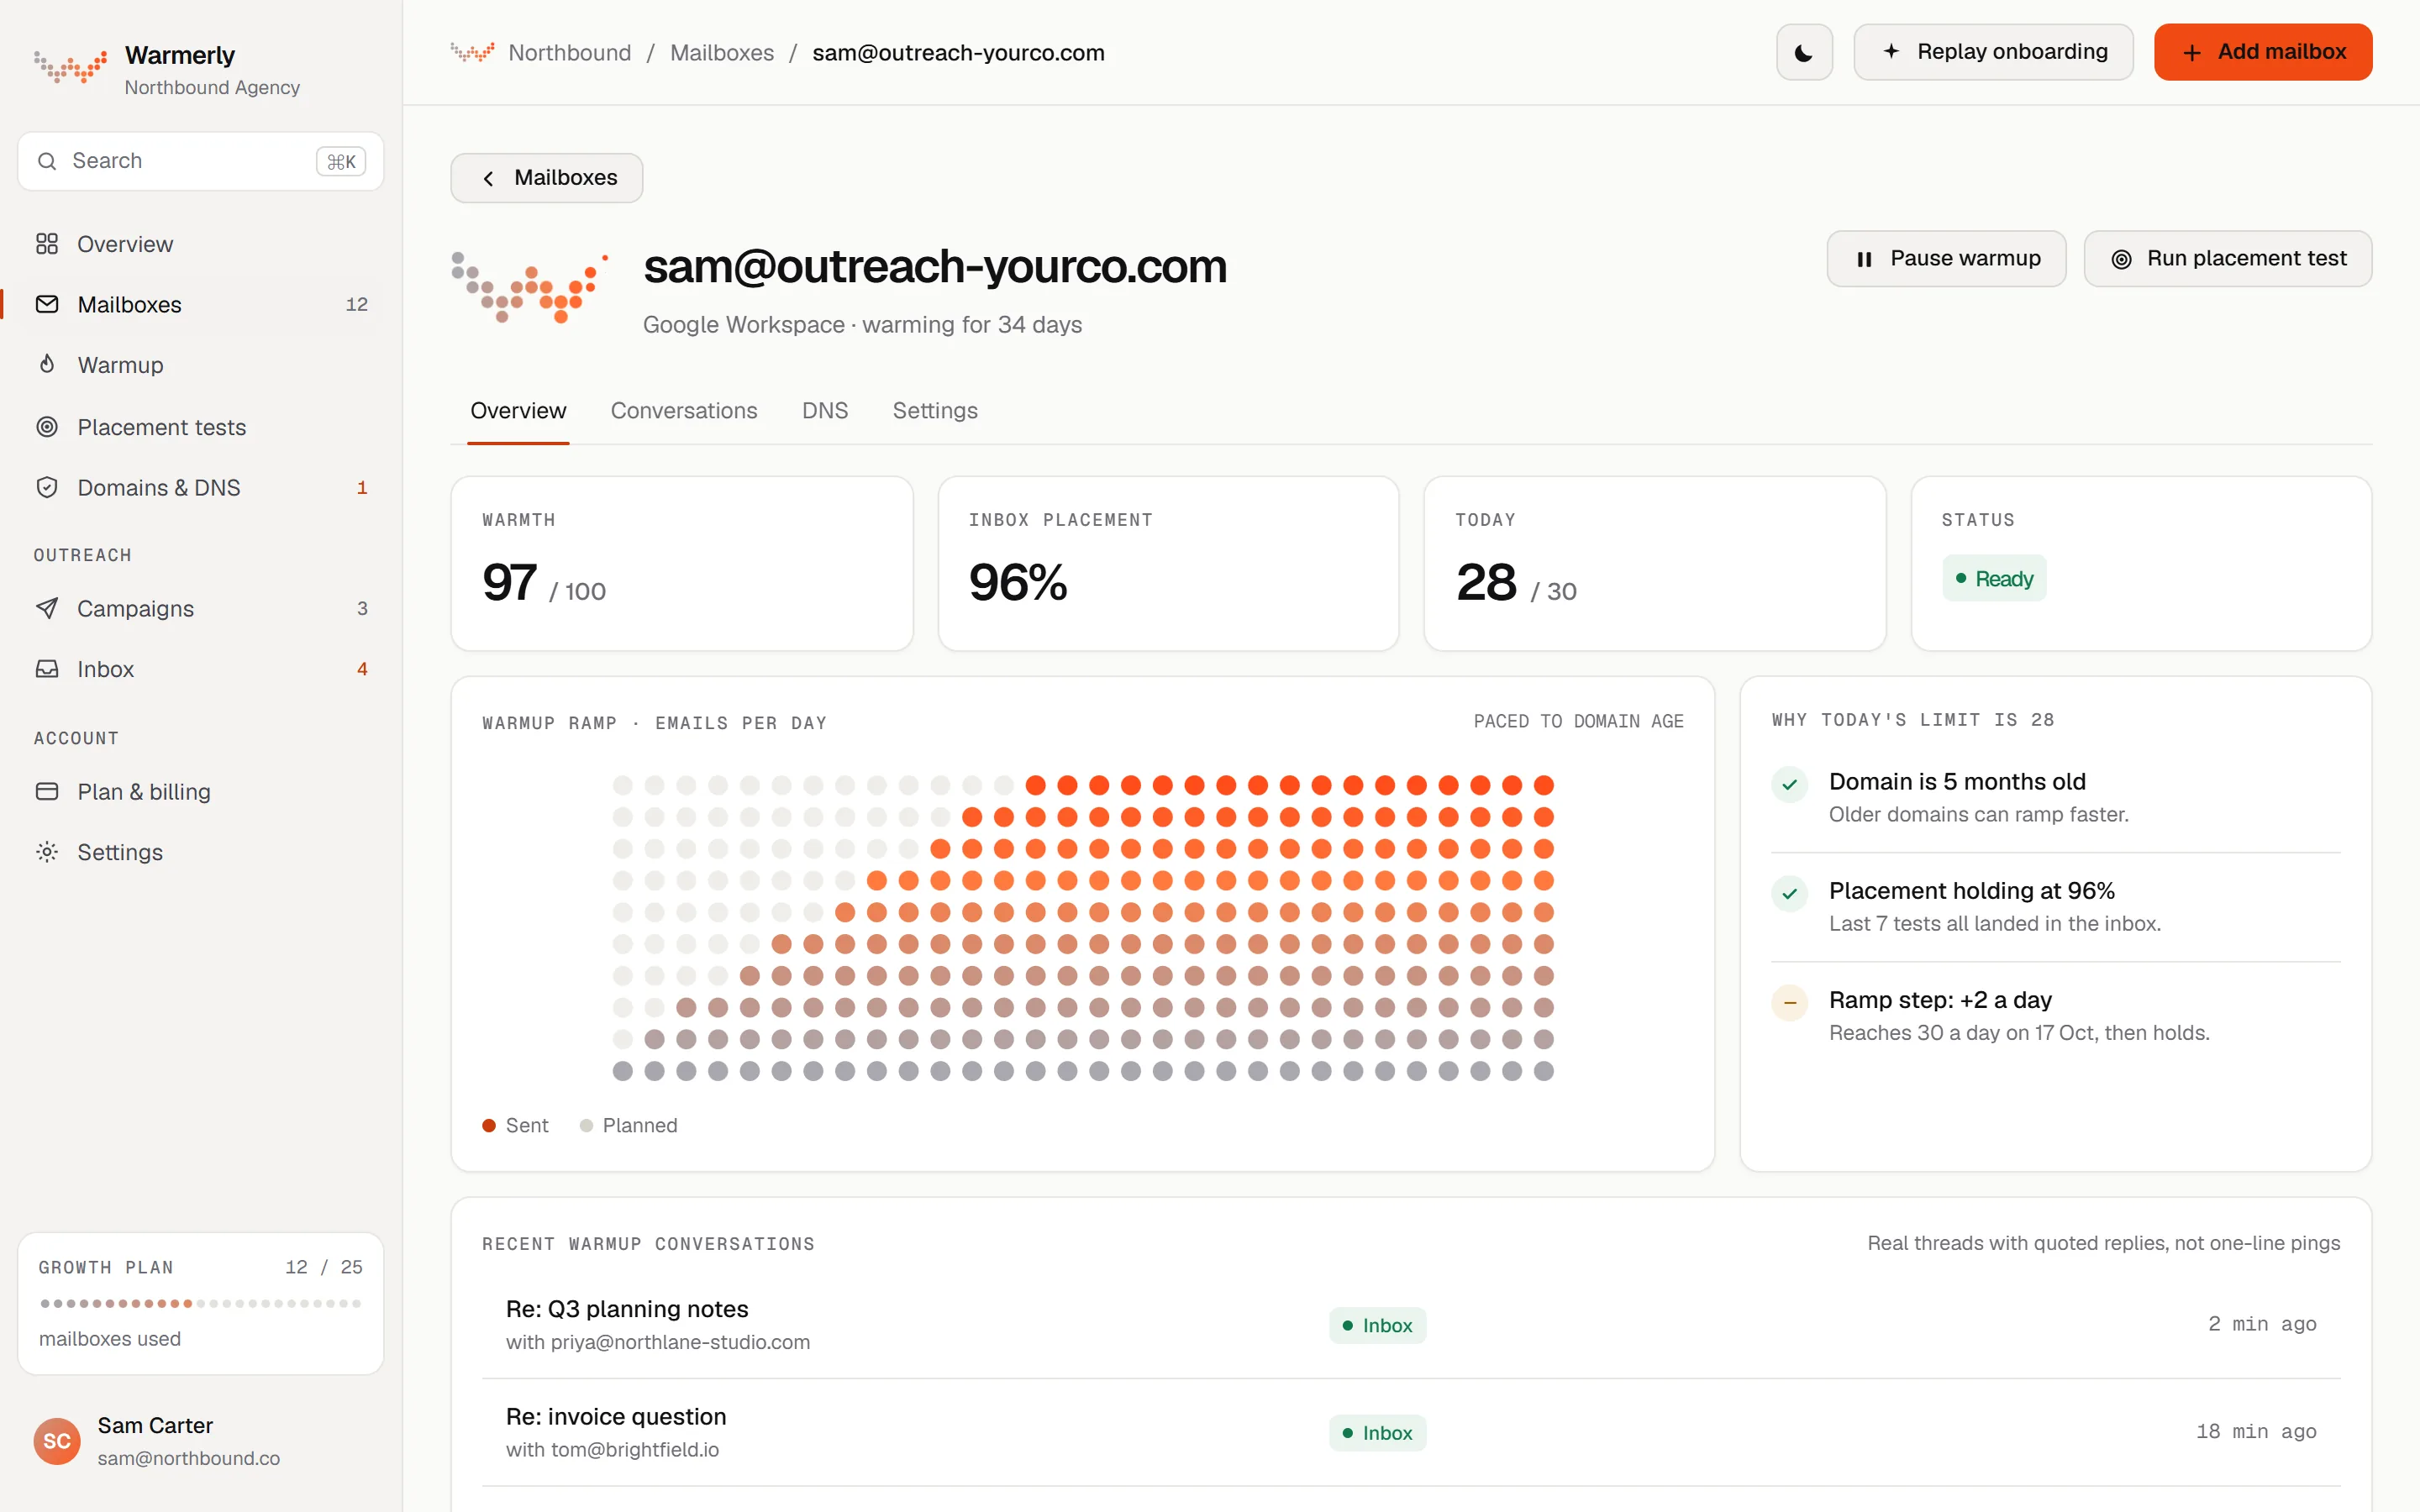This screenshot has height=1512, width=2420.
Task: Open the Mailboxes breadcrumb link
Action: coord(722,53)
